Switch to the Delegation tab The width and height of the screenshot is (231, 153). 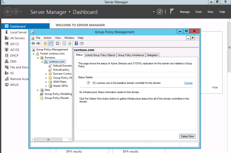click(x=152, y=55)
